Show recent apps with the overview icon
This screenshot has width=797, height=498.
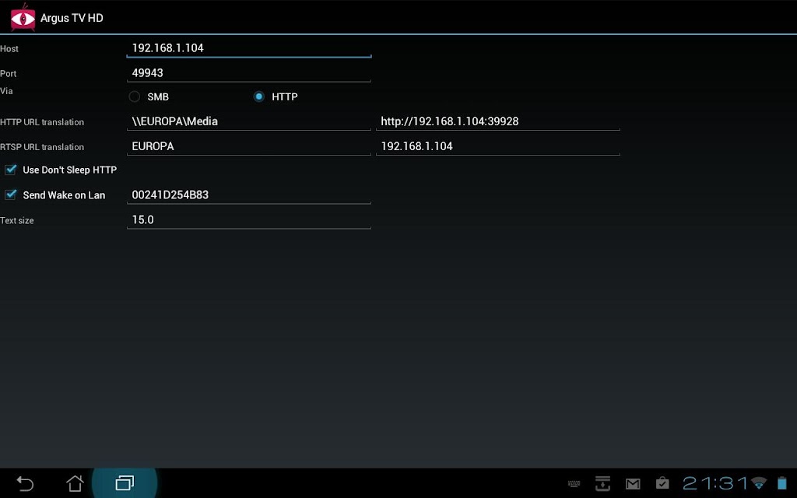click(x=125, y=482)
